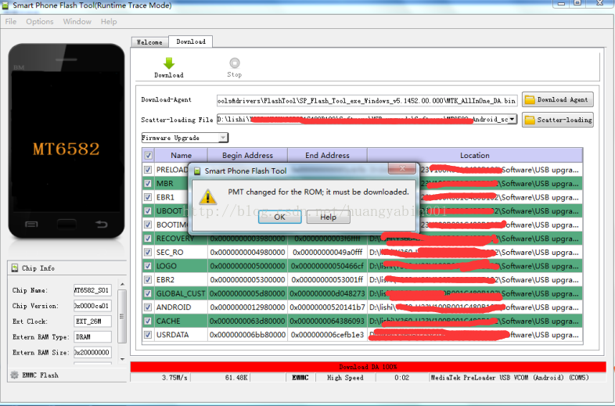Tap the phone image menu key icon
615x406 pixels.
coord(31,225)
